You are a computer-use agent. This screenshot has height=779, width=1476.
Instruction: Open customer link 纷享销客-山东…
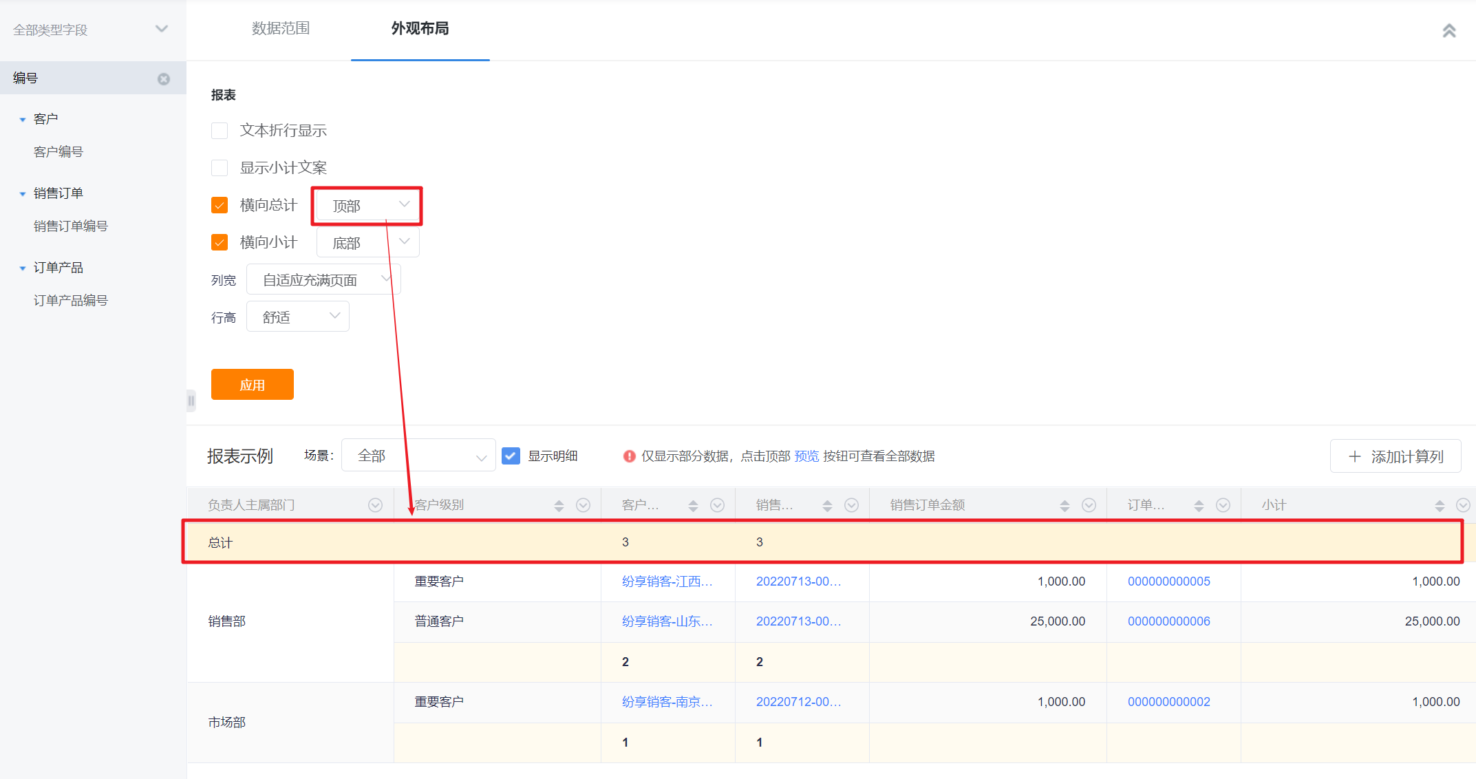pos(667,621)
